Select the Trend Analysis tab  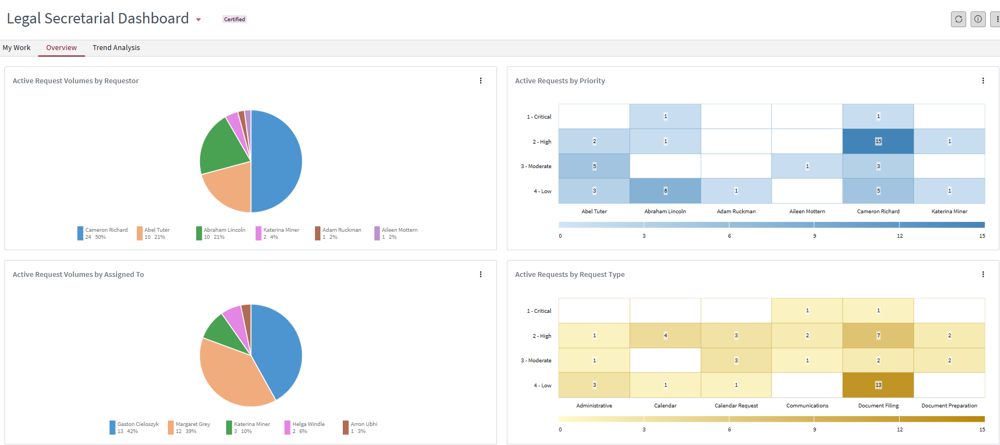116,48
